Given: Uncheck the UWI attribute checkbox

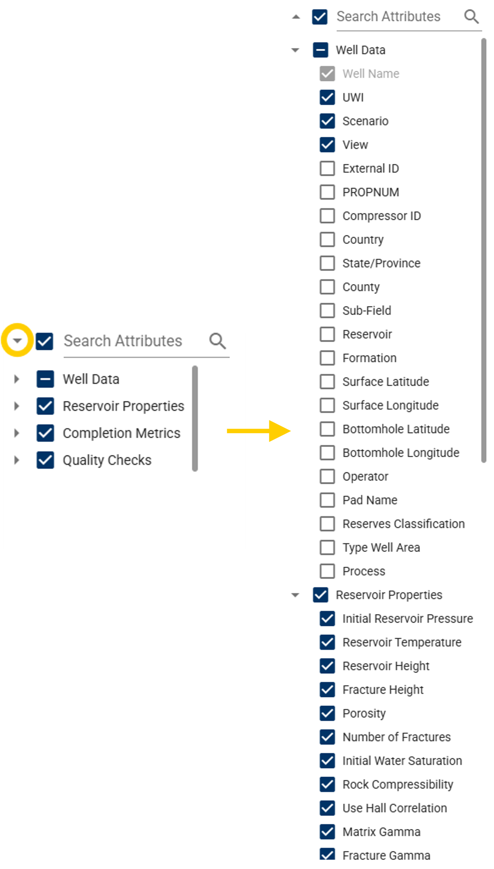Looking at the screenshot, I should point(327,97).
